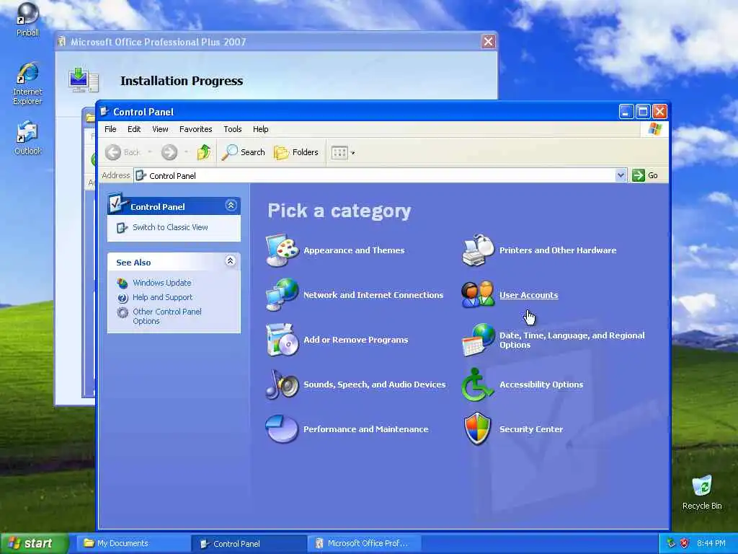Click the underlined User Accounts link

(x=528, y=295)
